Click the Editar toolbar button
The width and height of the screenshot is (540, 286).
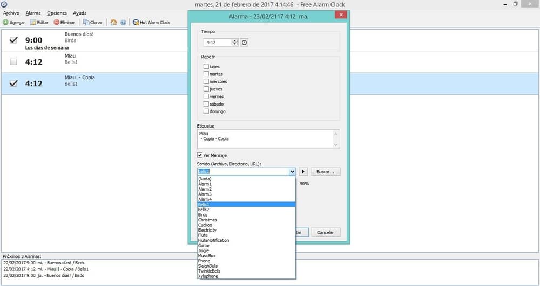click(x=39, y=22)
